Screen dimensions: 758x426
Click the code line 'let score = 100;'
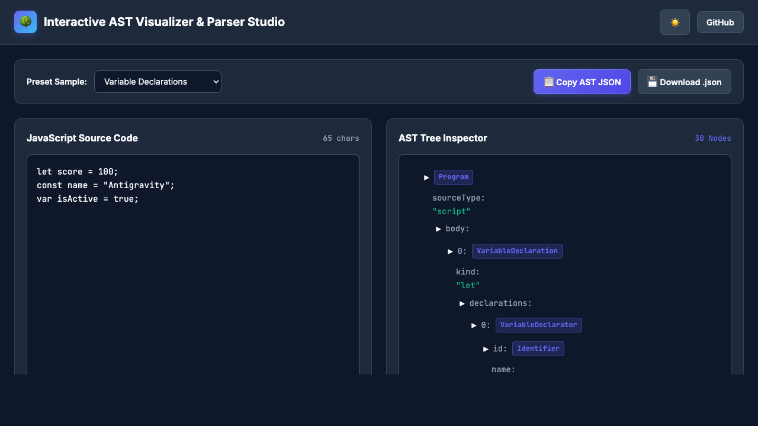pos(78,172)
